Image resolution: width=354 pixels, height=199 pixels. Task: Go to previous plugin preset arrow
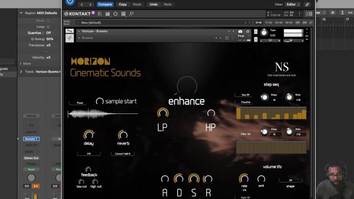point(82,4)
